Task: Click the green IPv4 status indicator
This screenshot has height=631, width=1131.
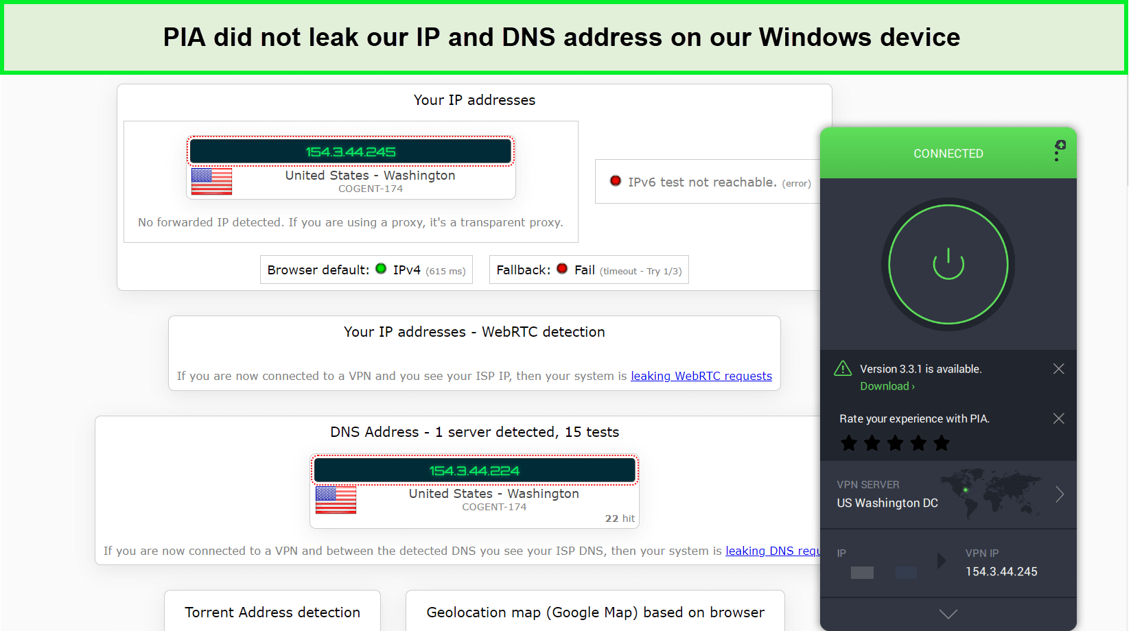Action: (x=381, y=269)
